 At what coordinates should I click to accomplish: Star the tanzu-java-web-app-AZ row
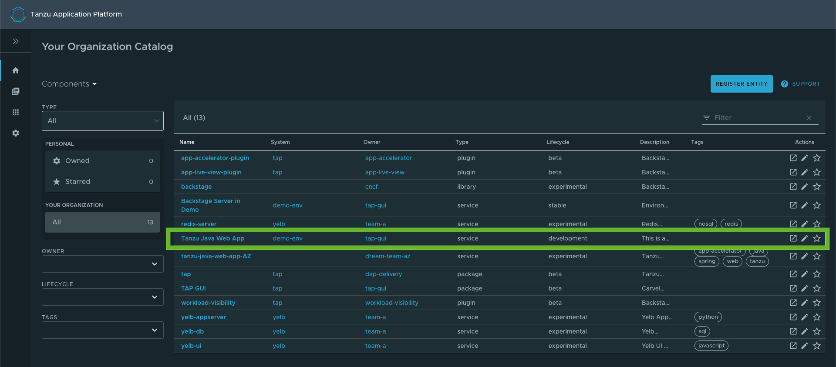coord(817,256)
